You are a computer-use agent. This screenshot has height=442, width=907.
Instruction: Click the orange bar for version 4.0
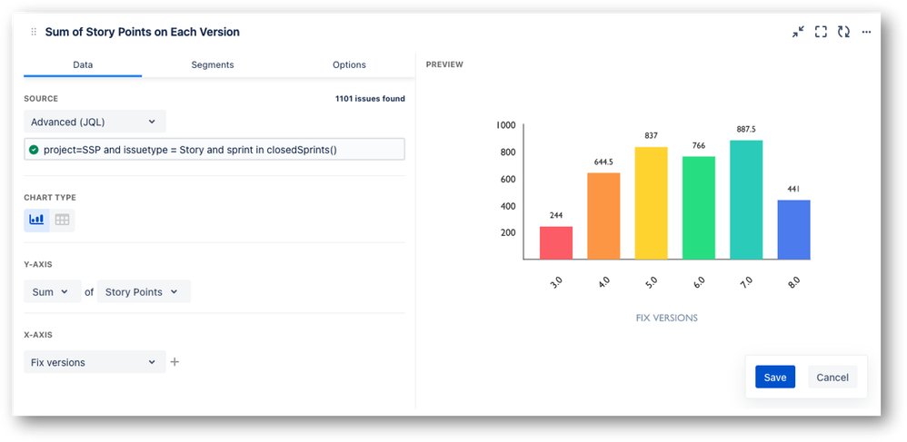(x=603, y=216)
